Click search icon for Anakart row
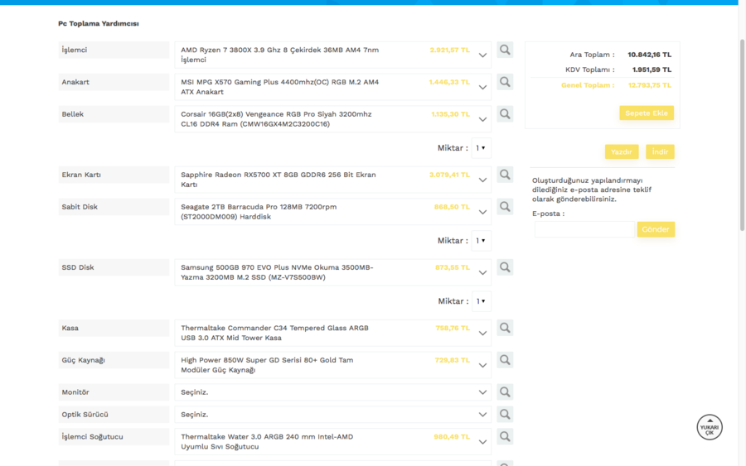Viewport: 746px width, 466px height. [x=505, y=82]
